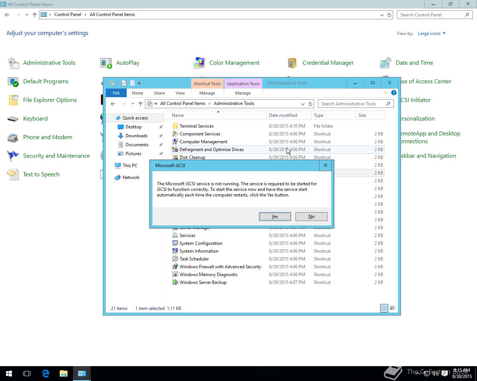Open View by Large icons dropdown
477x381 pixels.
coord(432,33)
